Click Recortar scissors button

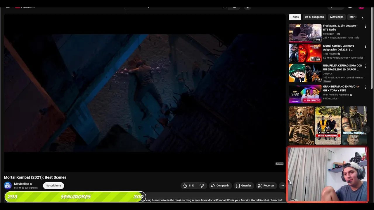pyautogui.click(x=266, y=185)
